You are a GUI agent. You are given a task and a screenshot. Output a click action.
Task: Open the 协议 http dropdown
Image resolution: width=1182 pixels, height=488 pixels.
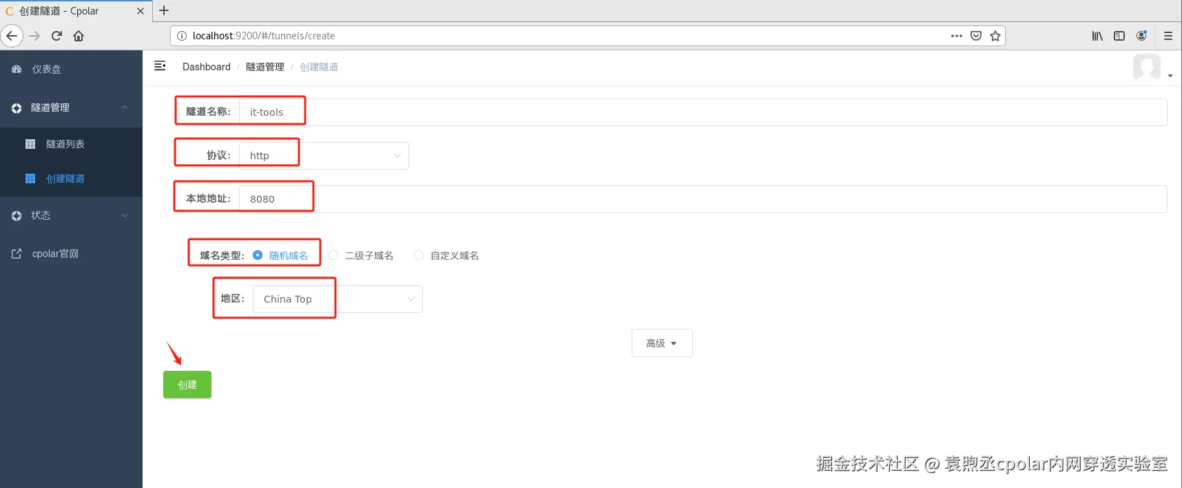(x=324, y=156)
